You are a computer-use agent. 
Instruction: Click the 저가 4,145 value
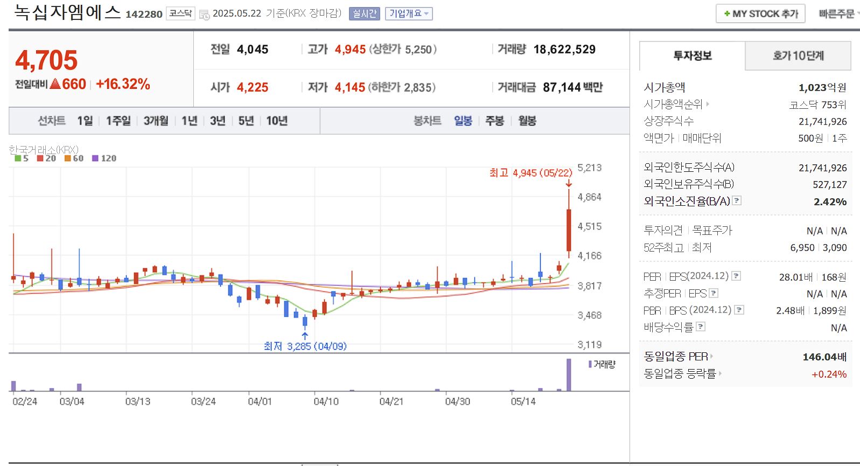pyautogui.click(x=350, y=87)
